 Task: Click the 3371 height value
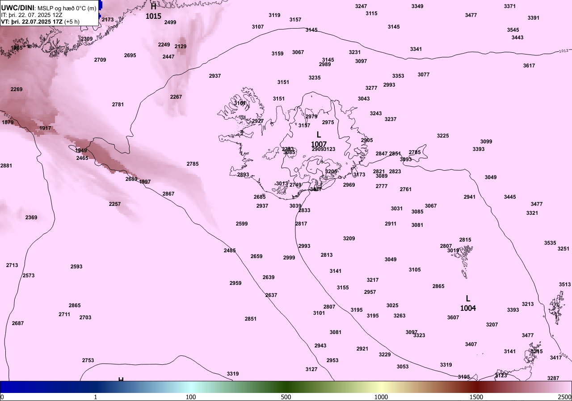(x=510, y=6)
